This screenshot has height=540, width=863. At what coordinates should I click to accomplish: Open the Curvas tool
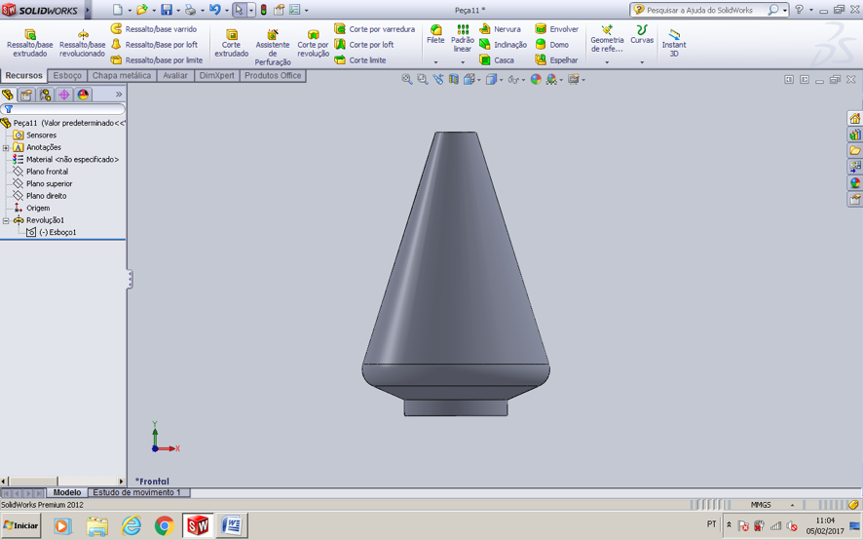(642, 34)
